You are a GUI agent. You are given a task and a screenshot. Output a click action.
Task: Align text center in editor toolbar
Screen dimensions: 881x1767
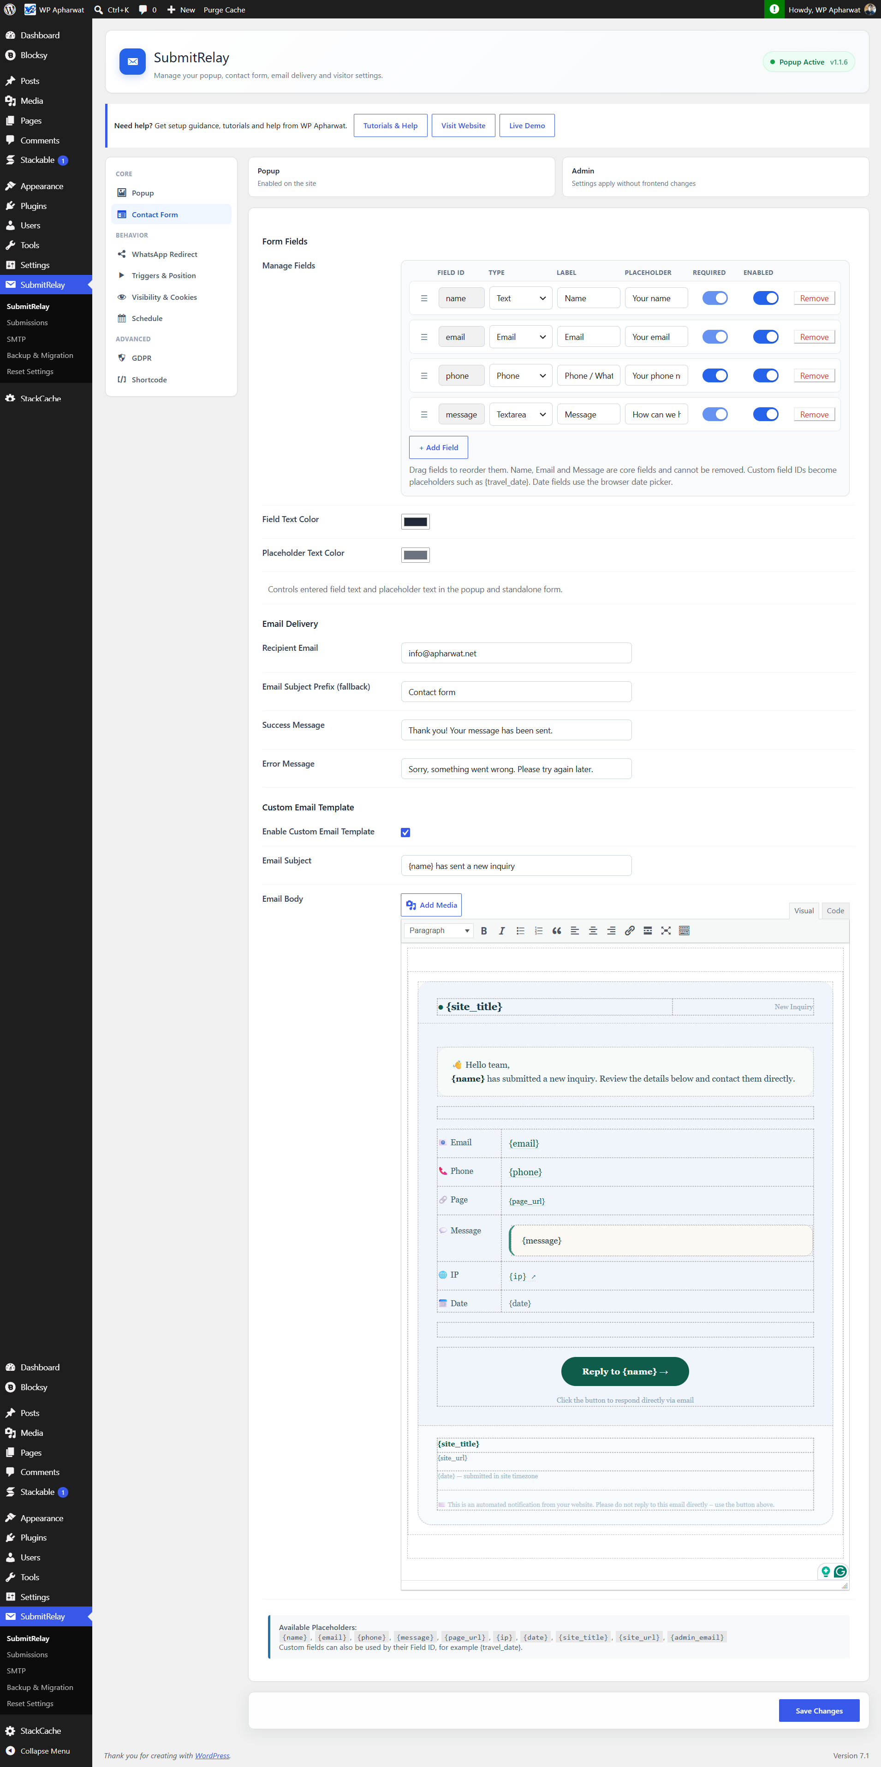tap(593, 931)
